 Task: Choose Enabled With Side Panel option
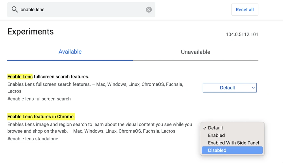[x=233, y=143]
